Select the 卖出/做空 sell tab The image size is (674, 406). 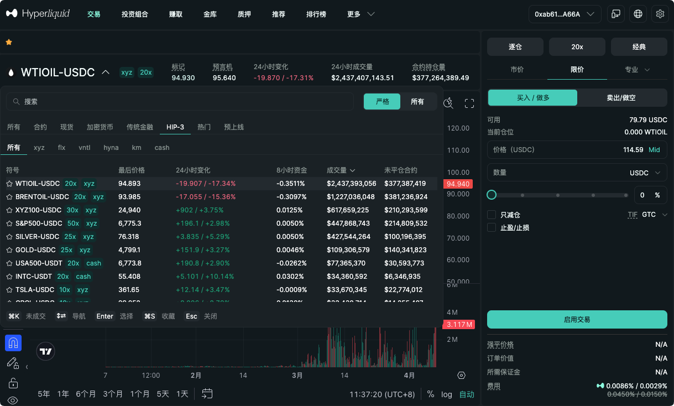pos(623,97)
